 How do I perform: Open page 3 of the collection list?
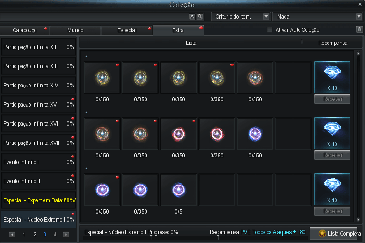(x=45, y=235)
